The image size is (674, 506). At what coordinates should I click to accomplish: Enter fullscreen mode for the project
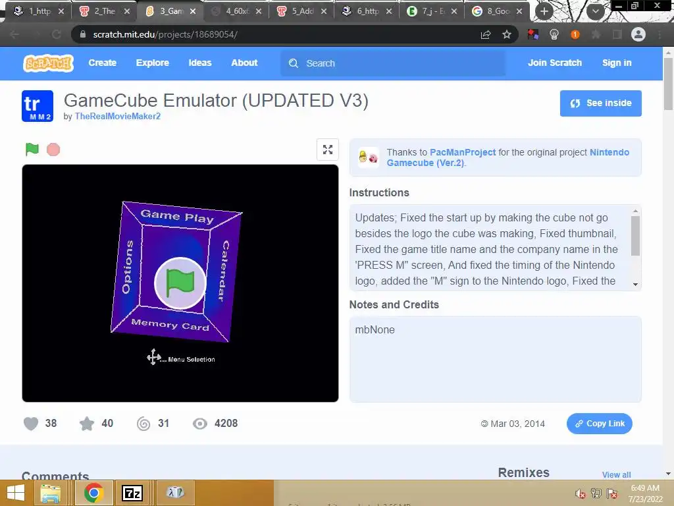coord(328,150)
